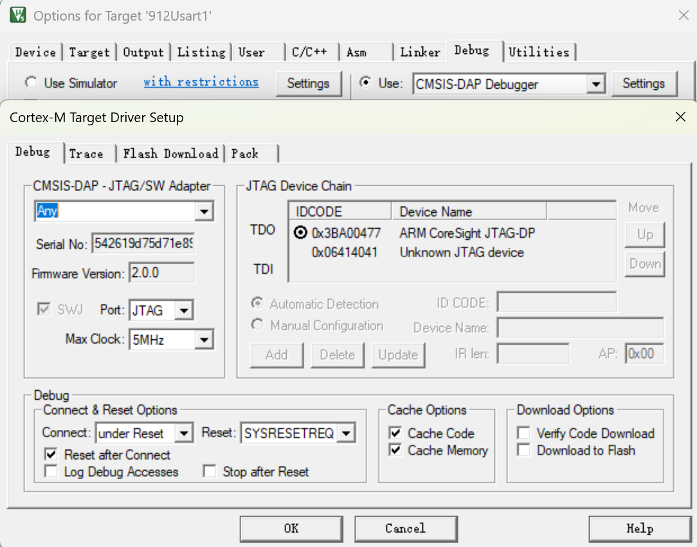Click the Device Name column header
The height and width of the screenshot is (547, 697).
click(469, 211)
